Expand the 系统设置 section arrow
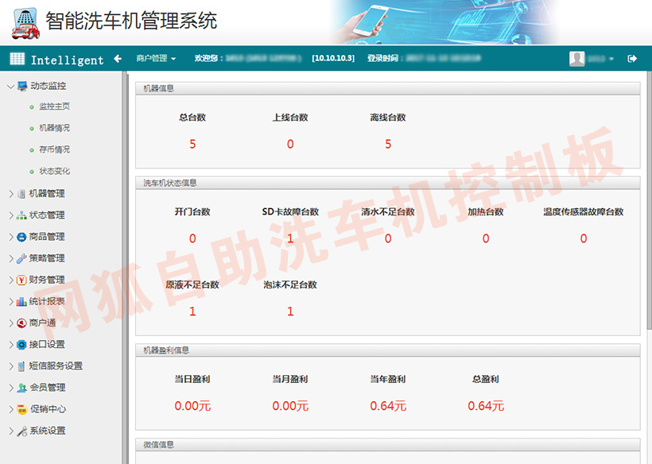 point(10,431)
